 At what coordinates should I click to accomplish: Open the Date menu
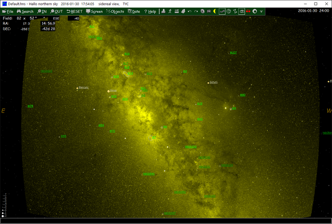tap(134, 11)
